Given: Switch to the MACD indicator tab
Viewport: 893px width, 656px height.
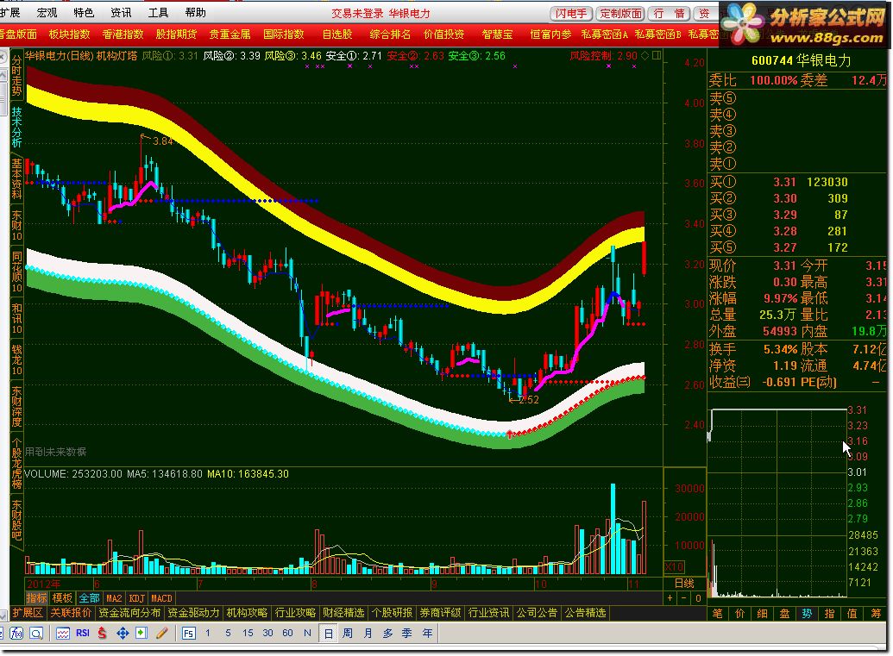Looking at the screenshot, I should coord(161,598).
